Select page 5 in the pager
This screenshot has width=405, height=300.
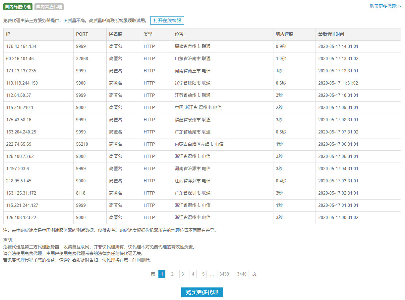coord(203,274)
